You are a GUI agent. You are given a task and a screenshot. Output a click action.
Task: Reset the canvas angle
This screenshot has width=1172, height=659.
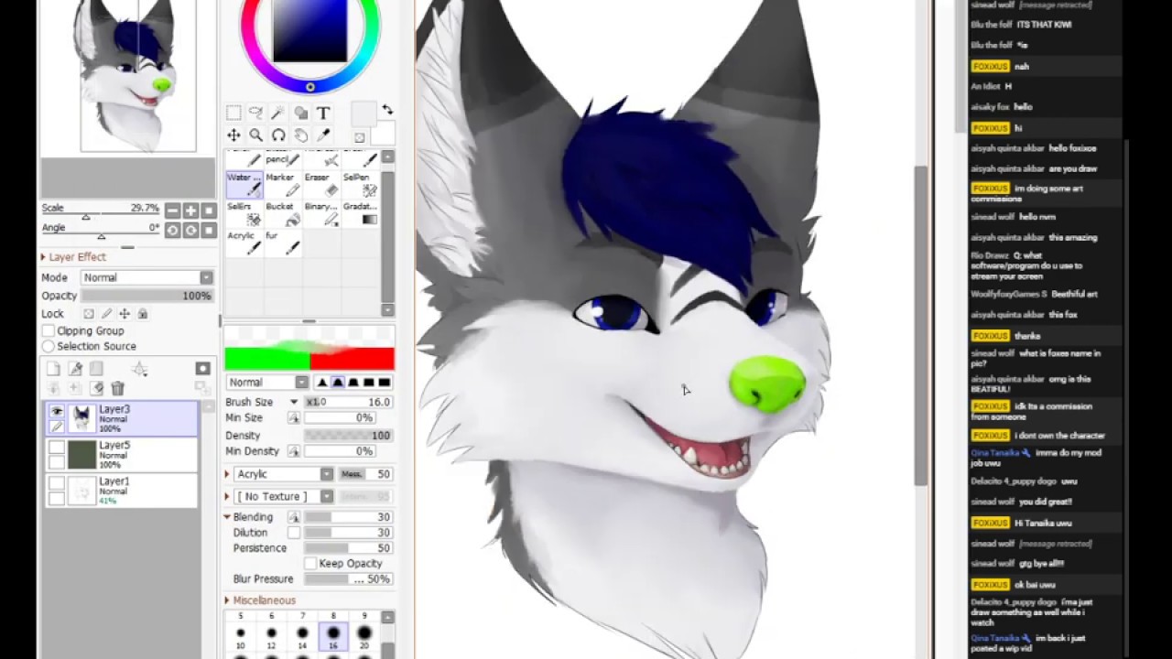click(209, 230)
